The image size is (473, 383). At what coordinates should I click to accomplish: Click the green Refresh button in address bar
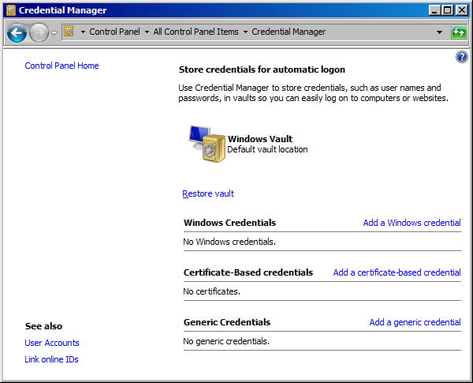(x=459, y=32)
